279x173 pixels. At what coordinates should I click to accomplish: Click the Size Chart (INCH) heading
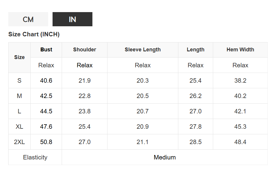point(34,34)
